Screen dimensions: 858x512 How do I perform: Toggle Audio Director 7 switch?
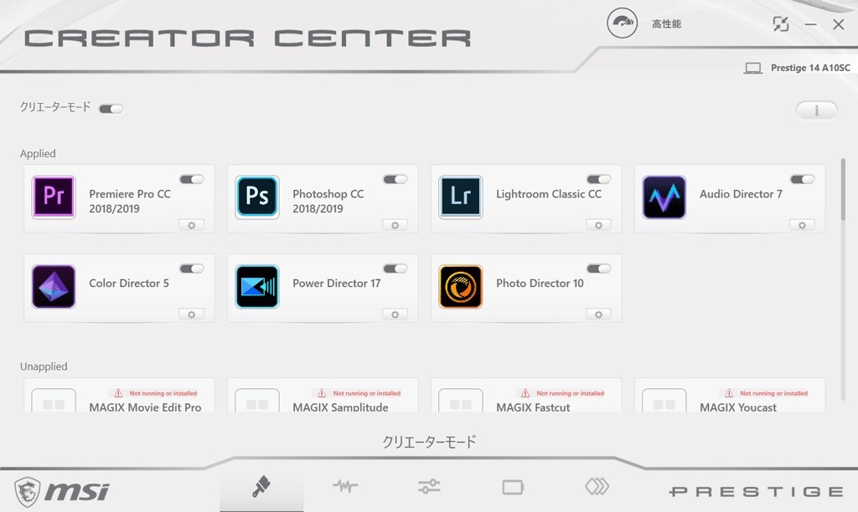[x=802, y=179]
